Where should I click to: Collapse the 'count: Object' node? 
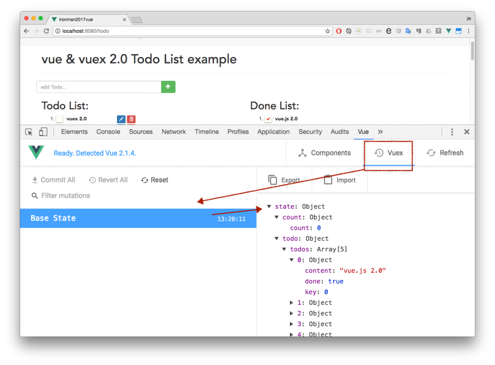click(277, 217)
